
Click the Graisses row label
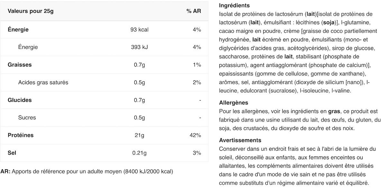point(20,65)
